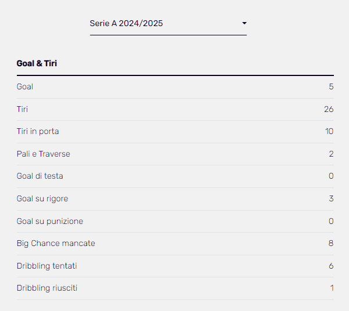Screen dimensions: 349x311
Task: Click the Dribbling riusciti value 1
Action: coord(332,288)
